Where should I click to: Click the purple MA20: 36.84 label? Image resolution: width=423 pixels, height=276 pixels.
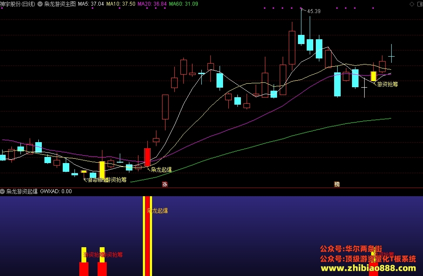152,4
